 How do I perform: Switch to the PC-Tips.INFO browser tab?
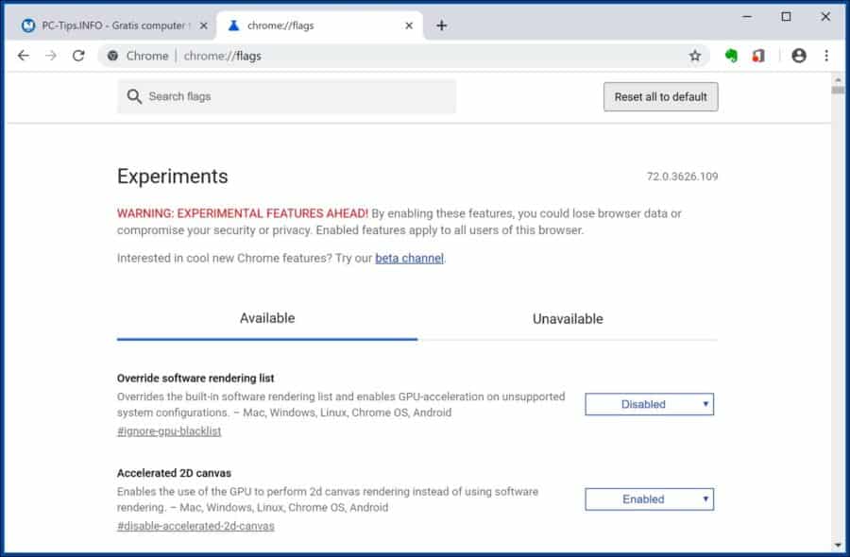(x=104, y=25)
